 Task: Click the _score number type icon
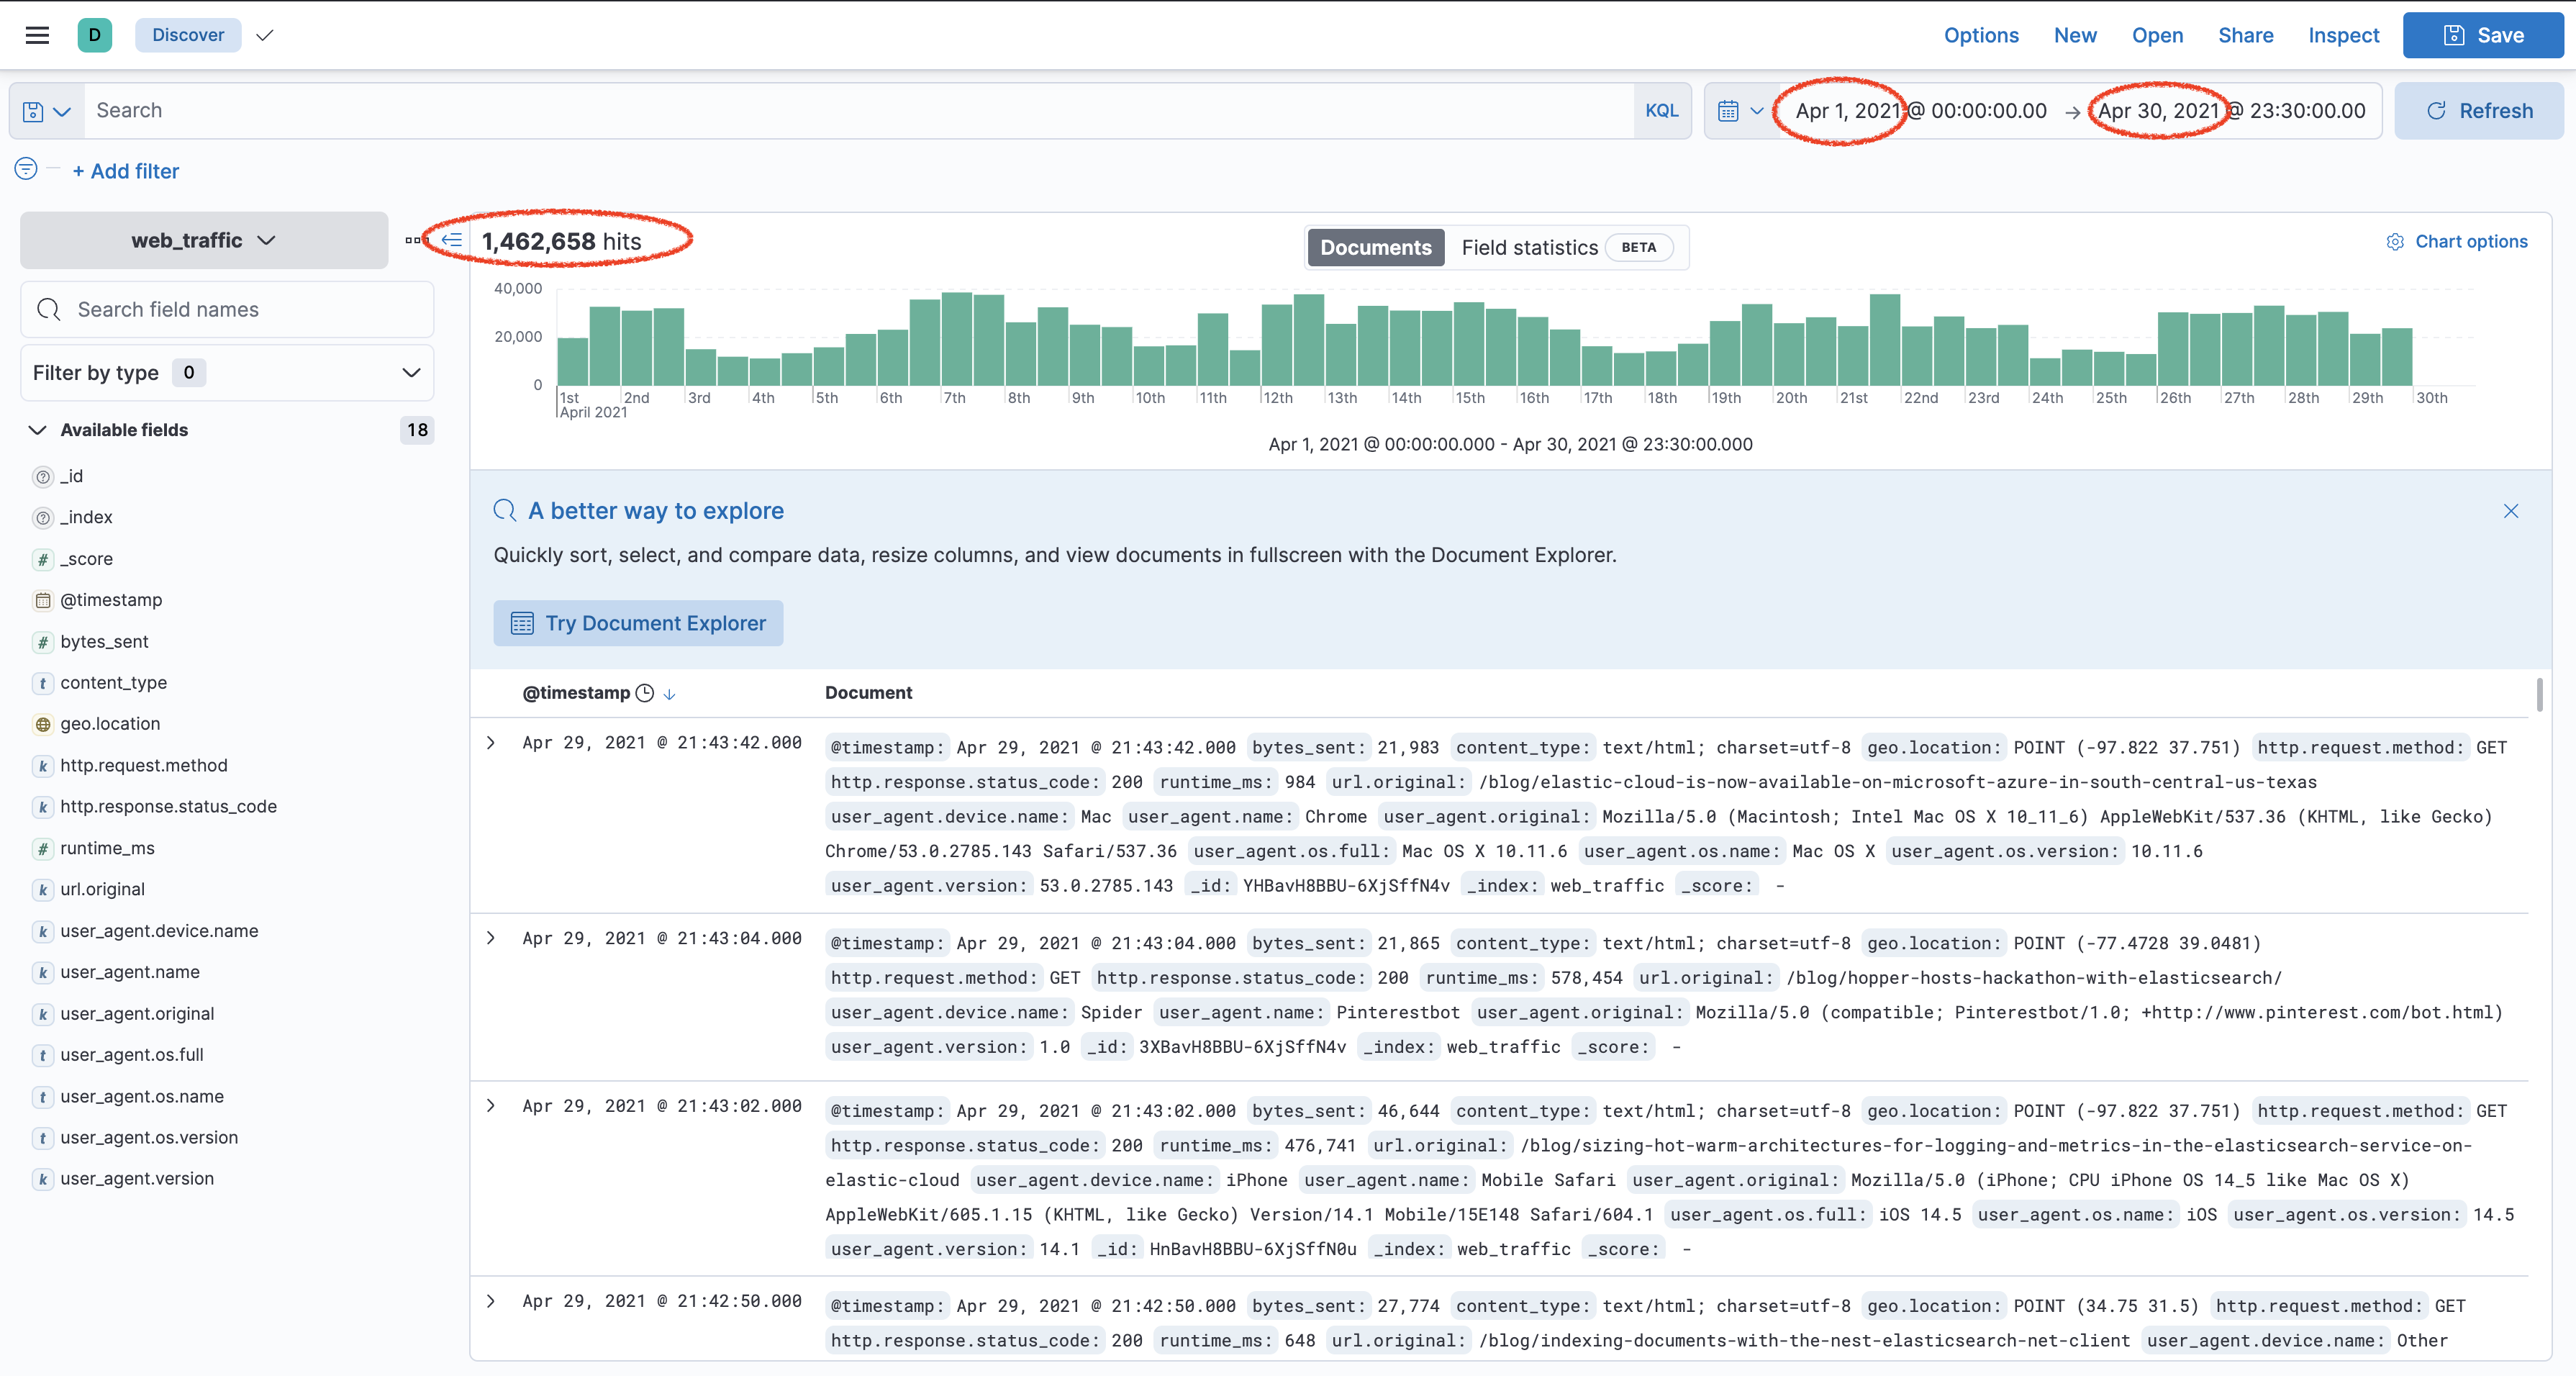43,560
